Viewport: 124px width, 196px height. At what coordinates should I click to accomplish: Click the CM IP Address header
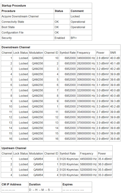11,184
